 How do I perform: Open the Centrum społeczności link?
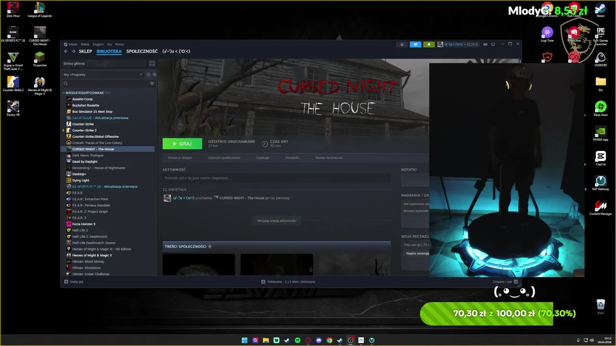pyautogui.click(x=224, y=158)
